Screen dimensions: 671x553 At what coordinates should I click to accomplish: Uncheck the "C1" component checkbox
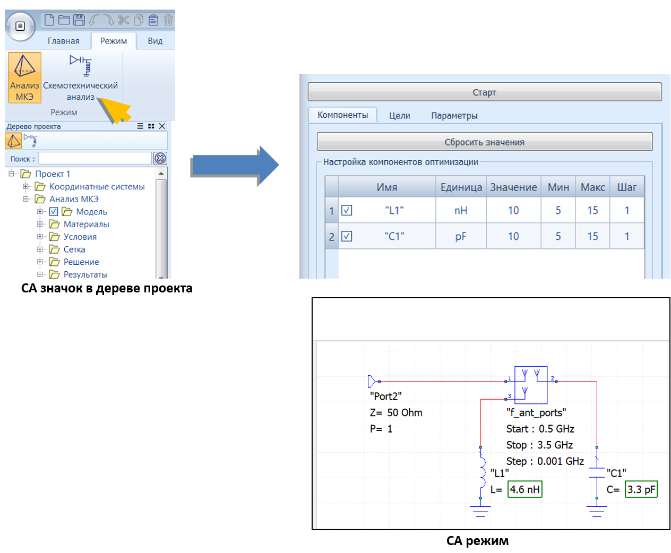347,236
